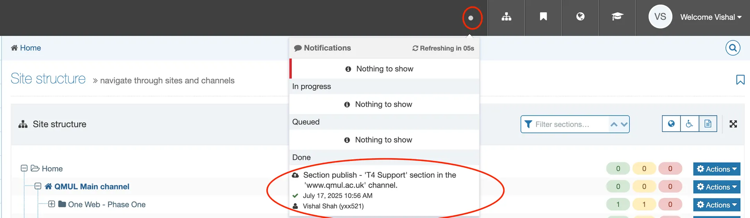Select One Web - Phase One folder
750x218 pixels.
coord(102,204)
